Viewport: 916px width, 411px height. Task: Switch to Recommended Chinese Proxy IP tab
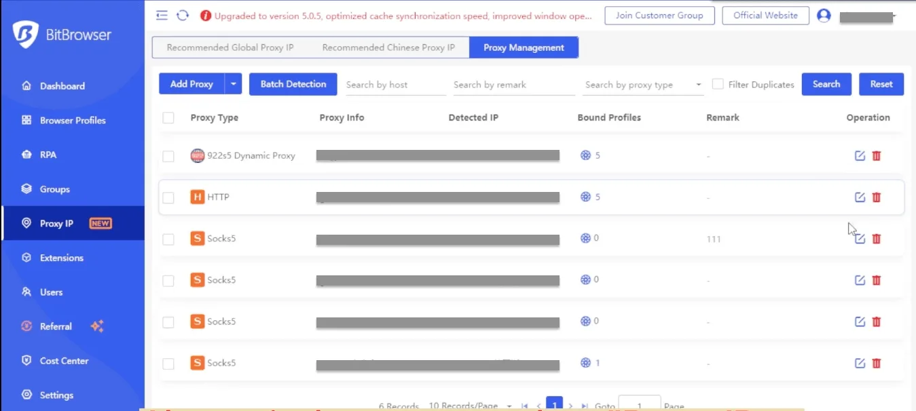click(388, 47)
